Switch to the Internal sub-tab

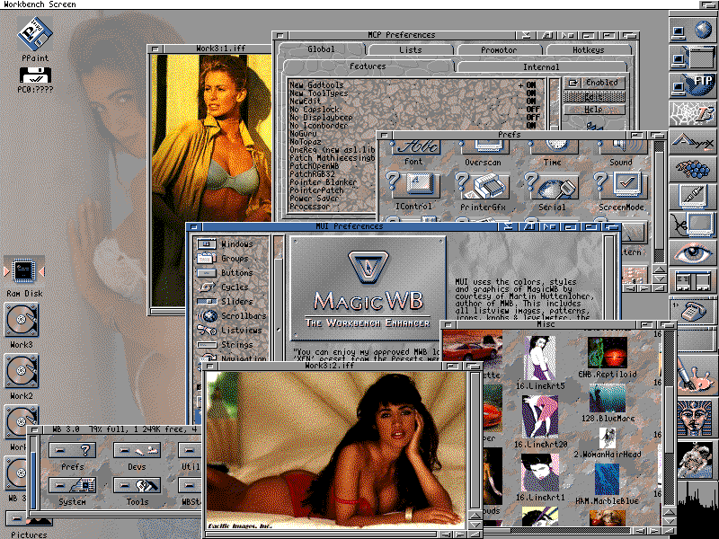(541, 66)
